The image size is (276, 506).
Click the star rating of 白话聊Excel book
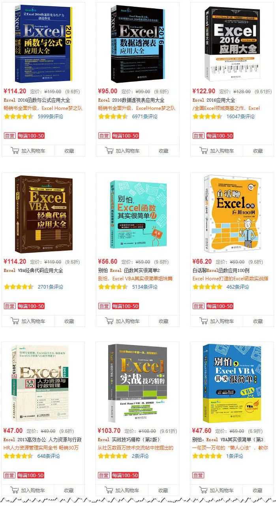[x=207, y=287]
